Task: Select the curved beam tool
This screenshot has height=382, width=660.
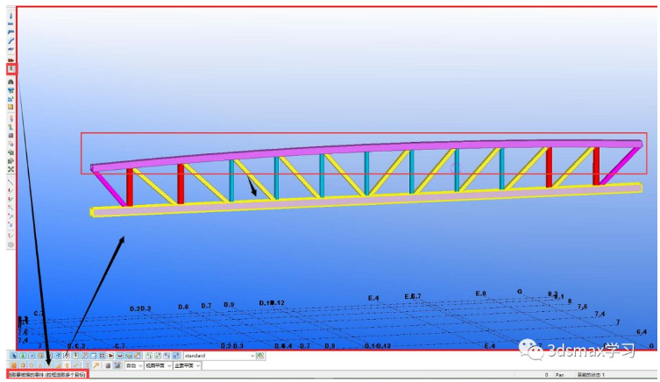Action: (11, 41)
